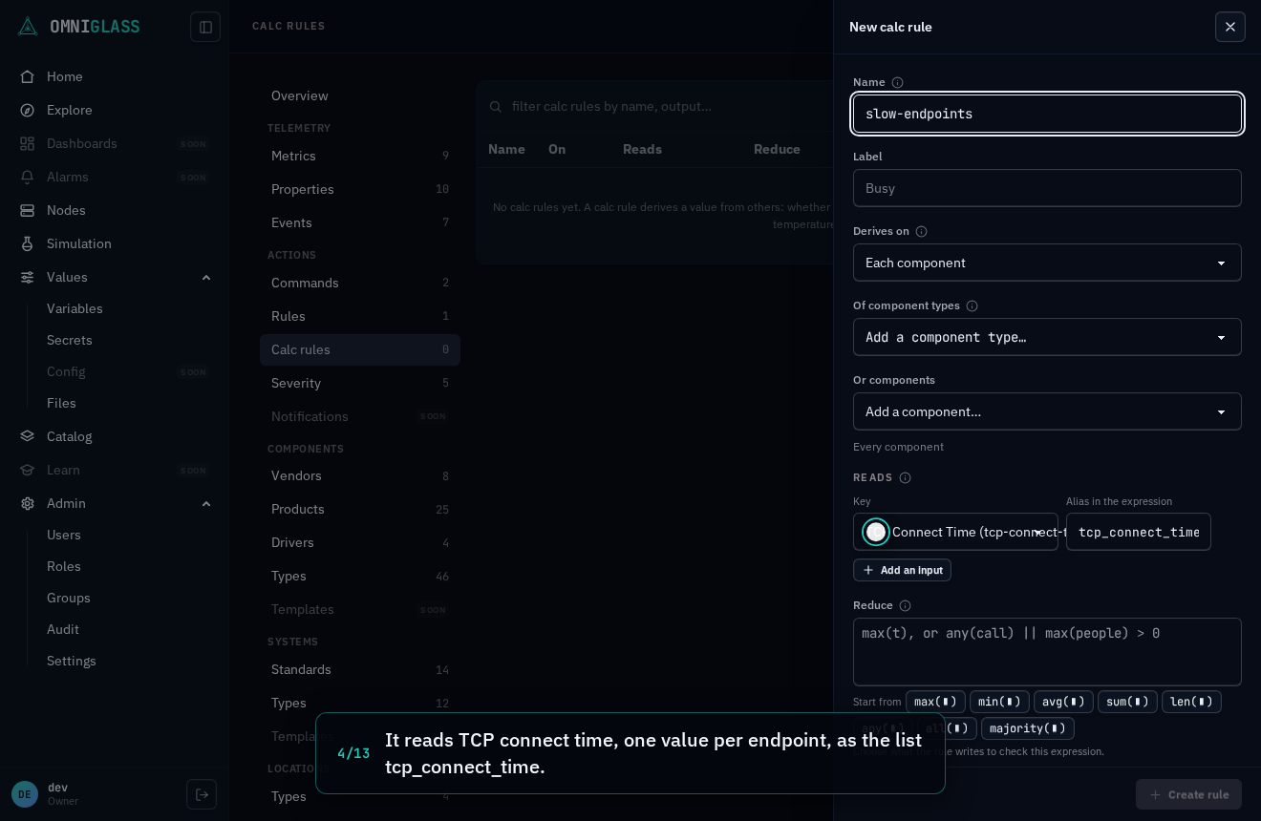Image resolution: width=1261 pixels, height=821 pixels.
Task: Open the Add a component dropdown
Action: 1047,411
